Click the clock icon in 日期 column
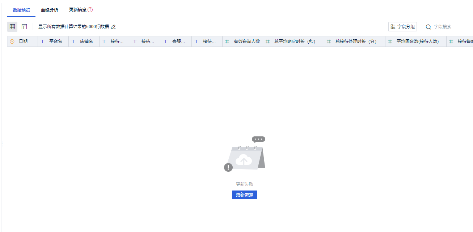 click(x=12, y=41)
